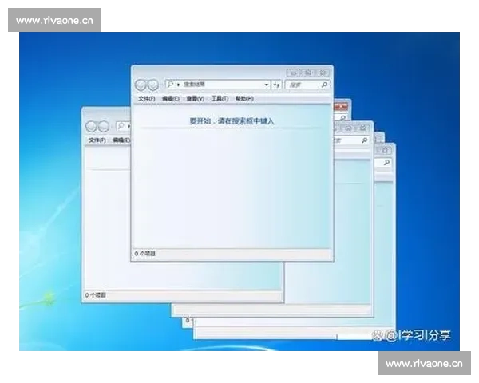Viewport: 479px width, 383px height.
Task: Click the magnifier icon in the front address bar
Action: point(171,84)
